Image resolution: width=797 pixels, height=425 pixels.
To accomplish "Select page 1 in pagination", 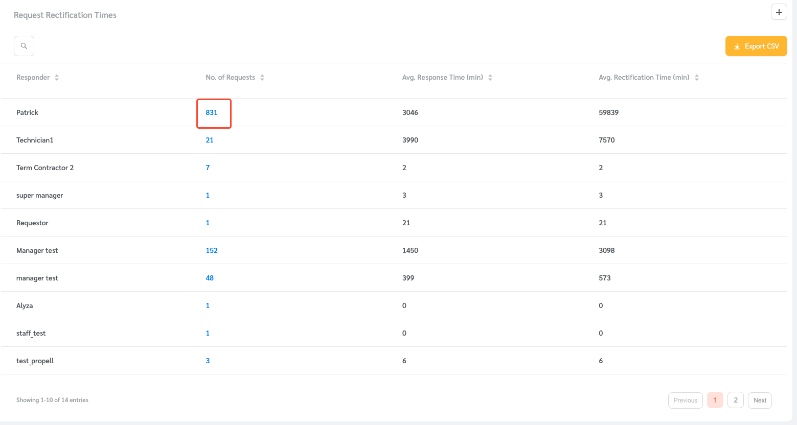I will [x=715, y=400].
